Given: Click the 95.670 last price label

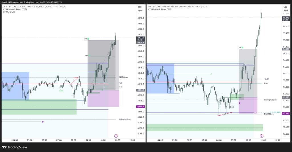Looking at the screenshot, I should pos(285,18).
